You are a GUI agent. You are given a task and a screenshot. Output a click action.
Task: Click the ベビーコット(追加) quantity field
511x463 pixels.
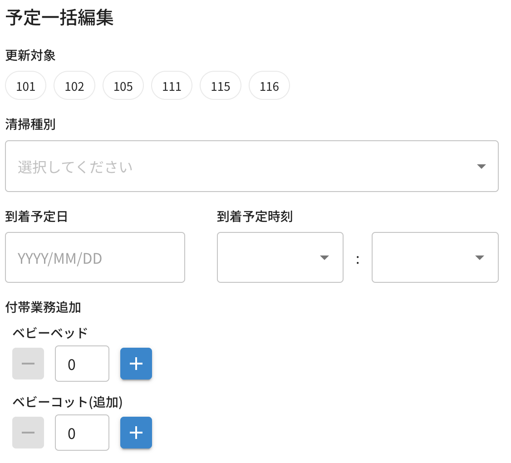point(82,433)
